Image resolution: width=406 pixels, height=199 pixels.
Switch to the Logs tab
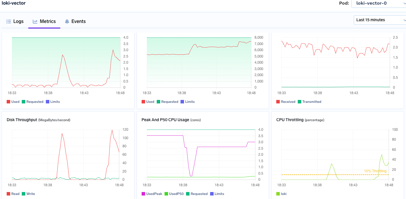click(x=19, y=21)
